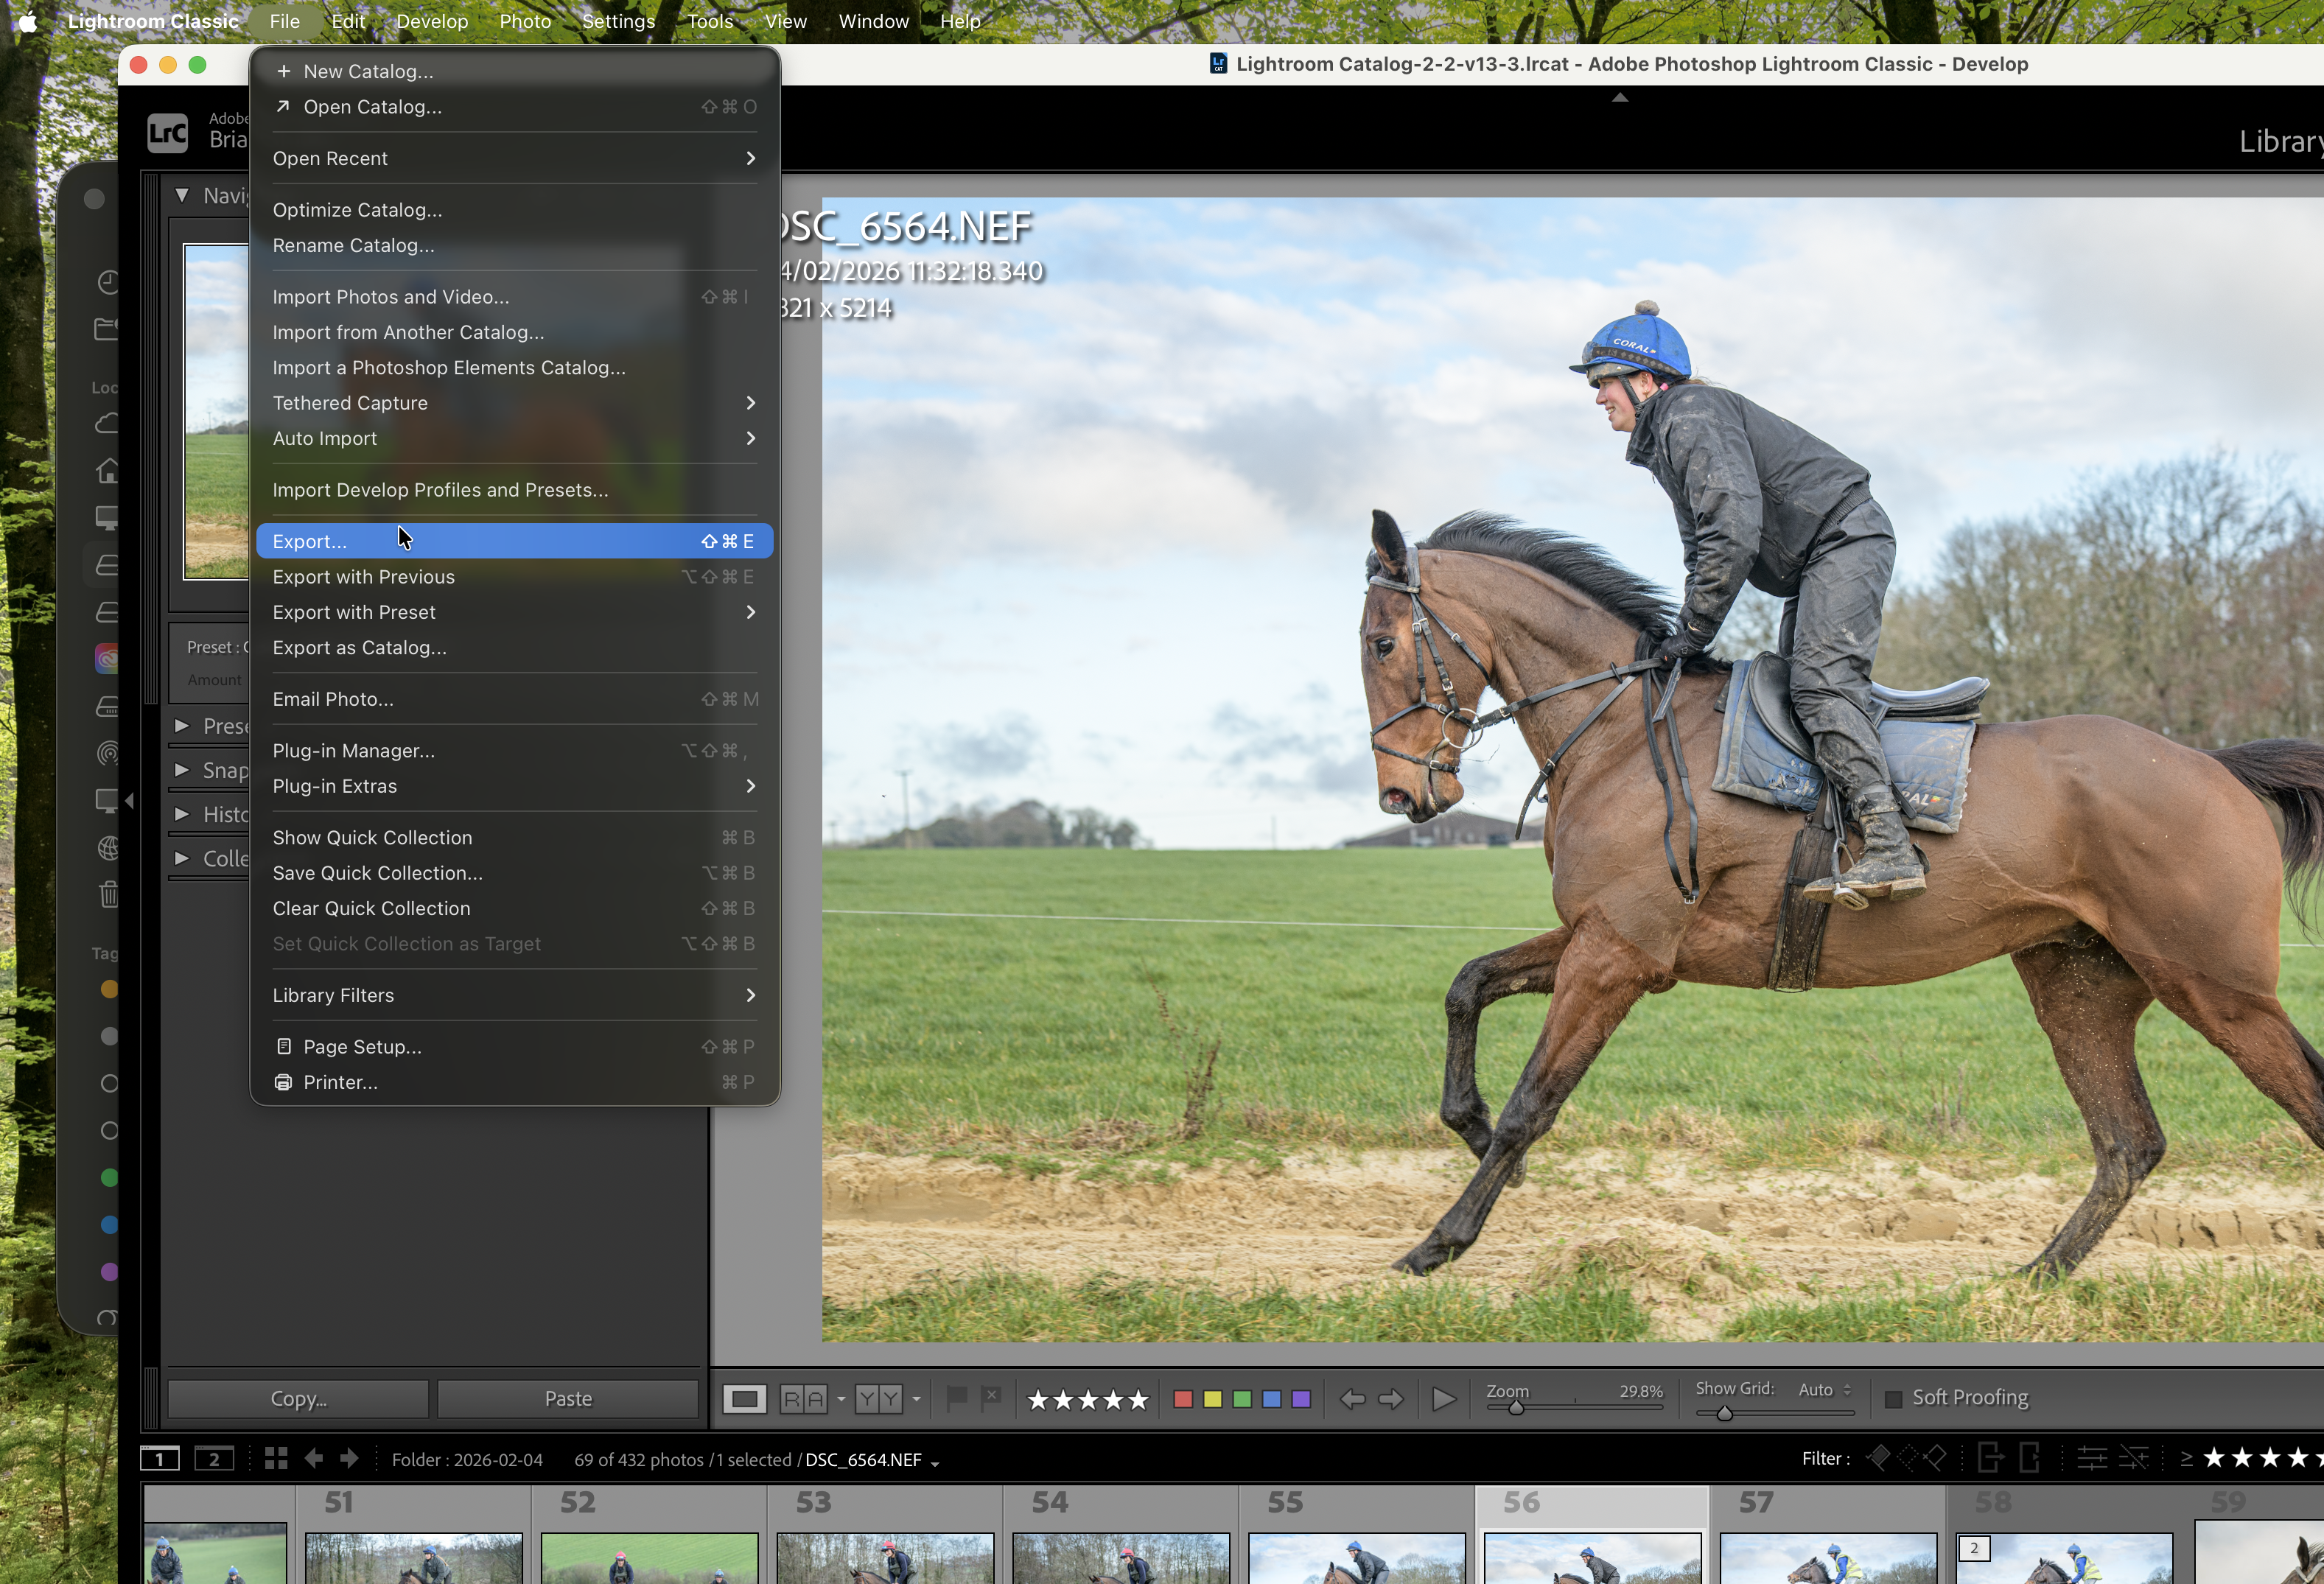
Task: Click the slideshow play icon in the toolbar
Action: coord(1443,1398)
